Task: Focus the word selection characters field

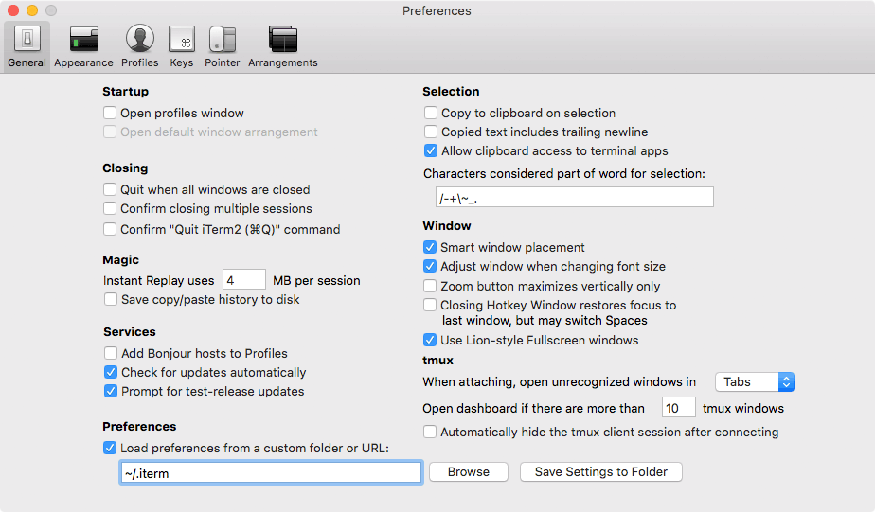Action: pos(574,197)
